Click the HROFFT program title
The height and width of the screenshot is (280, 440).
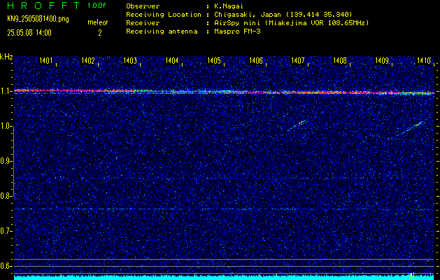click(44, 6)
